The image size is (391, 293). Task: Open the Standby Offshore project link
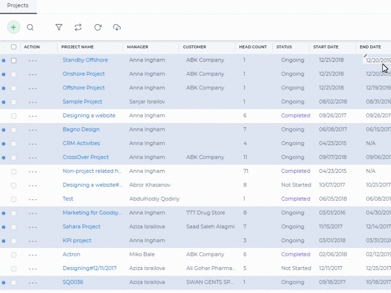coord(85,60)
